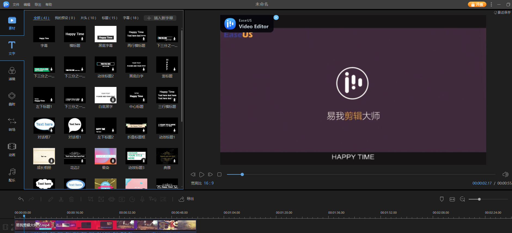
Task: Toggle the track lock icon
Action: click(x=12, y=229)
